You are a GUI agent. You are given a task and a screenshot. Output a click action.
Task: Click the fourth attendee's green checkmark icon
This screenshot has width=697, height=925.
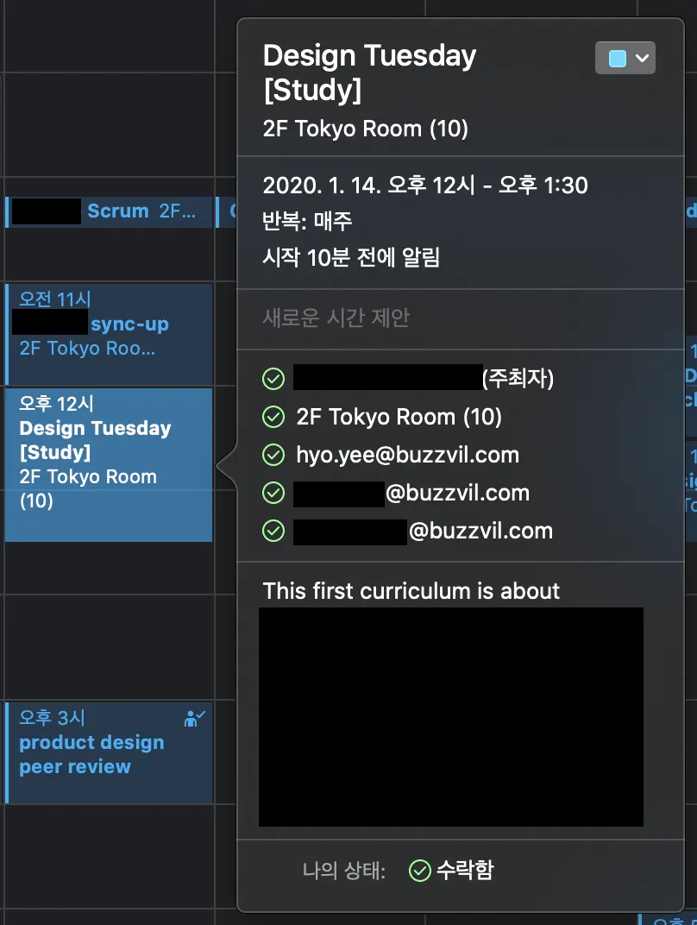pyautogui.click(x=273, y=493)
